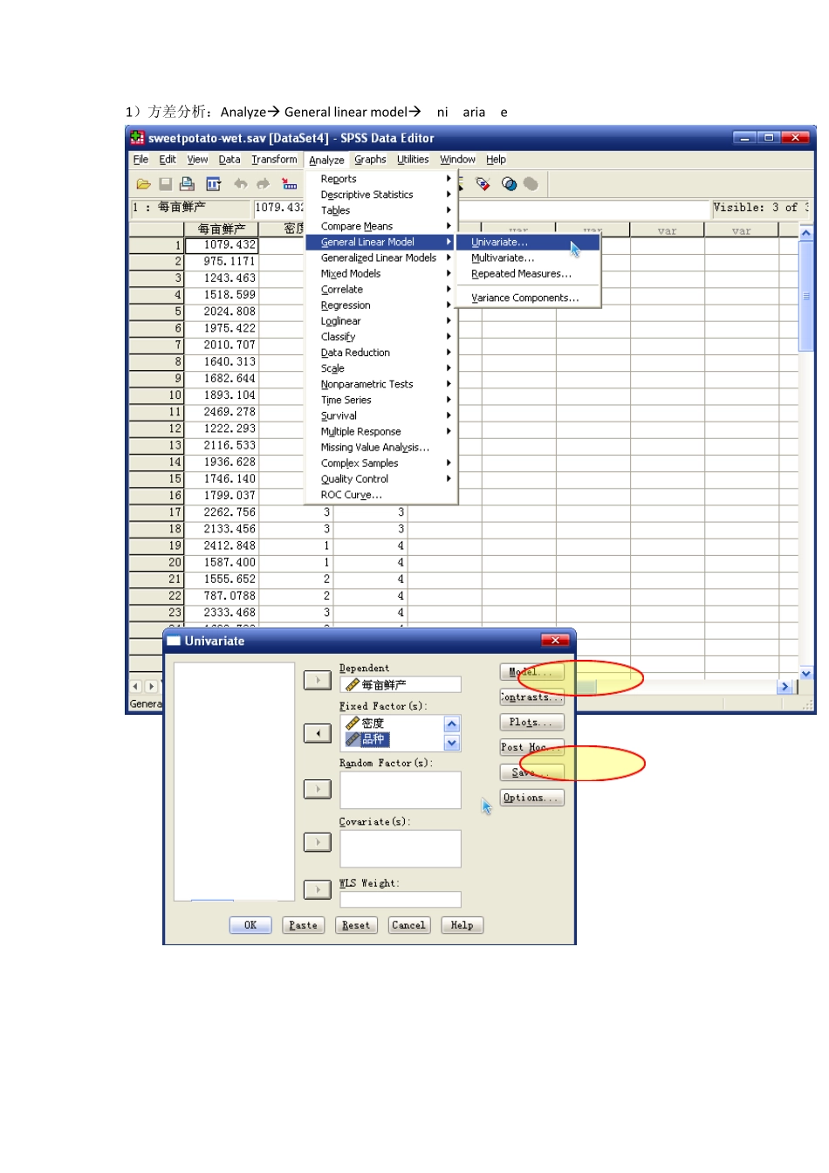
Task: Click the Go to Case toolbar icon
Action: tap(290, 184)
